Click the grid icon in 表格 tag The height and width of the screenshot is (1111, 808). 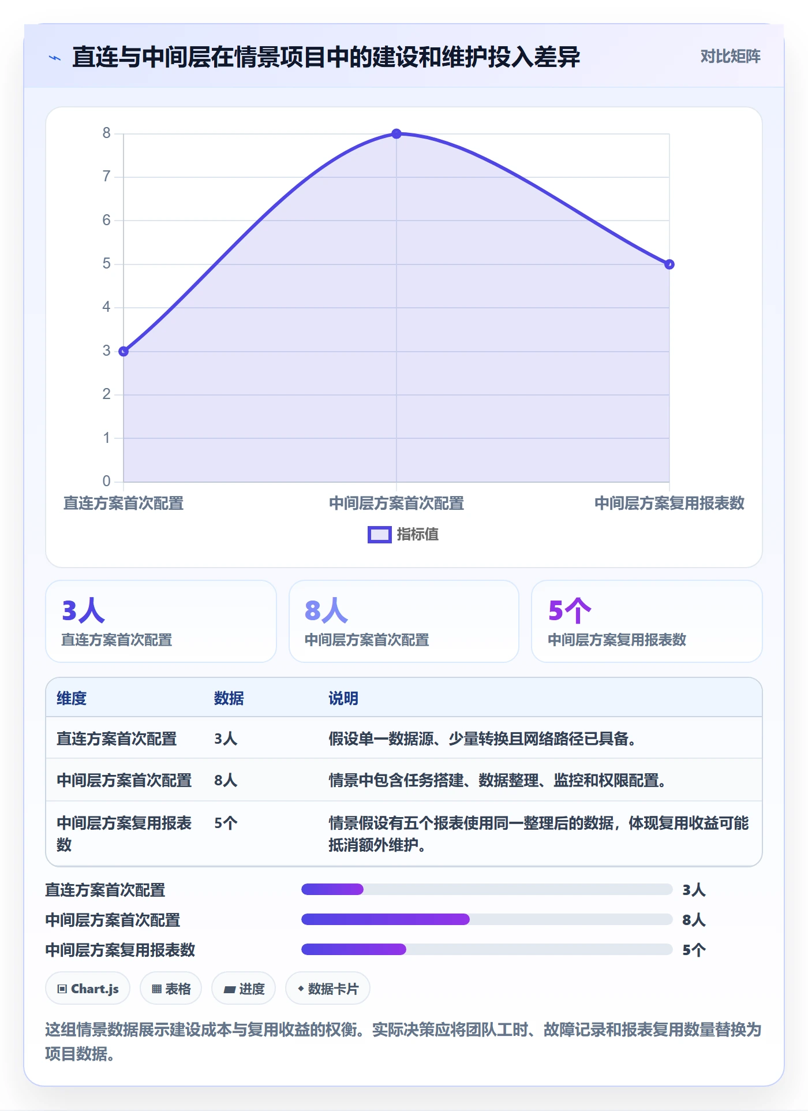(156, 989)
